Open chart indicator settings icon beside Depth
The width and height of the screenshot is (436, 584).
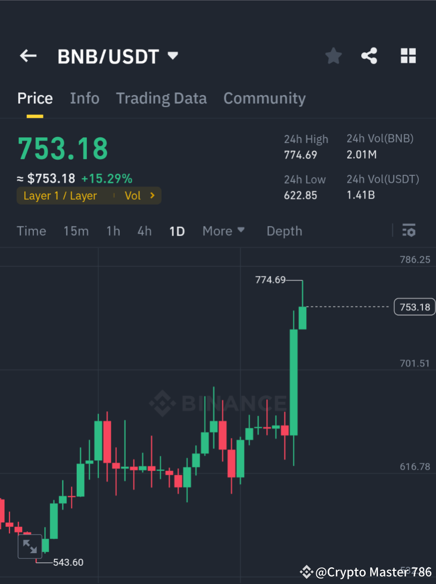[x=409, y=231]
